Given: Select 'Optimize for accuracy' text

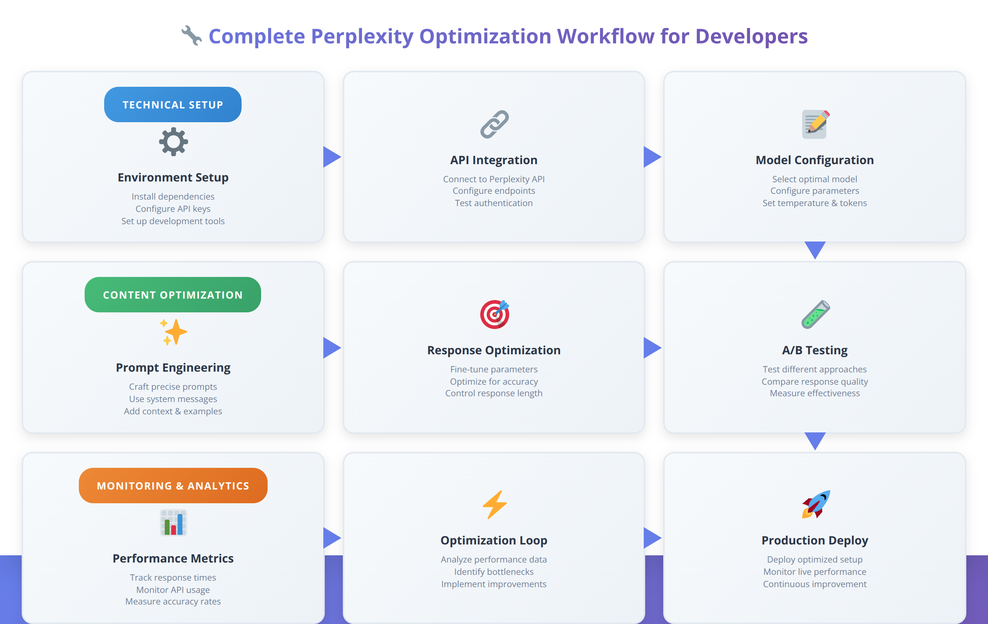Looking at the screenshot, I should tap(494, 381).
